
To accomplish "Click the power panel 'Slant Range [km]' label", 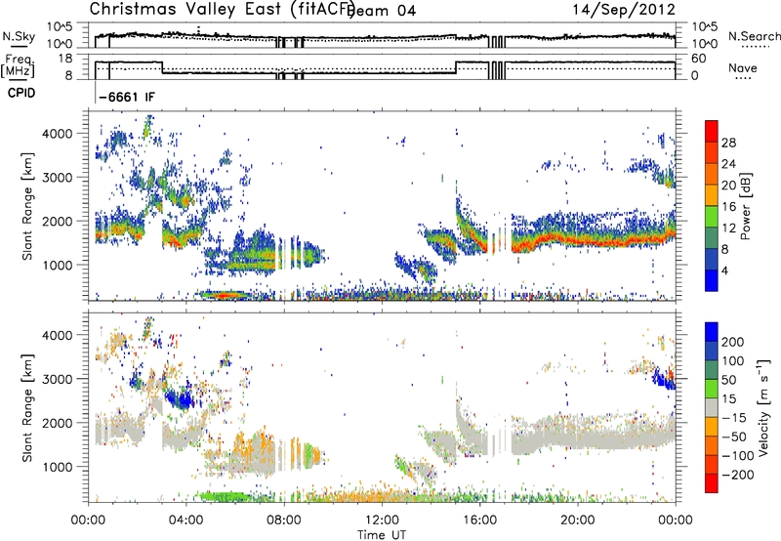I will (27, 206).
